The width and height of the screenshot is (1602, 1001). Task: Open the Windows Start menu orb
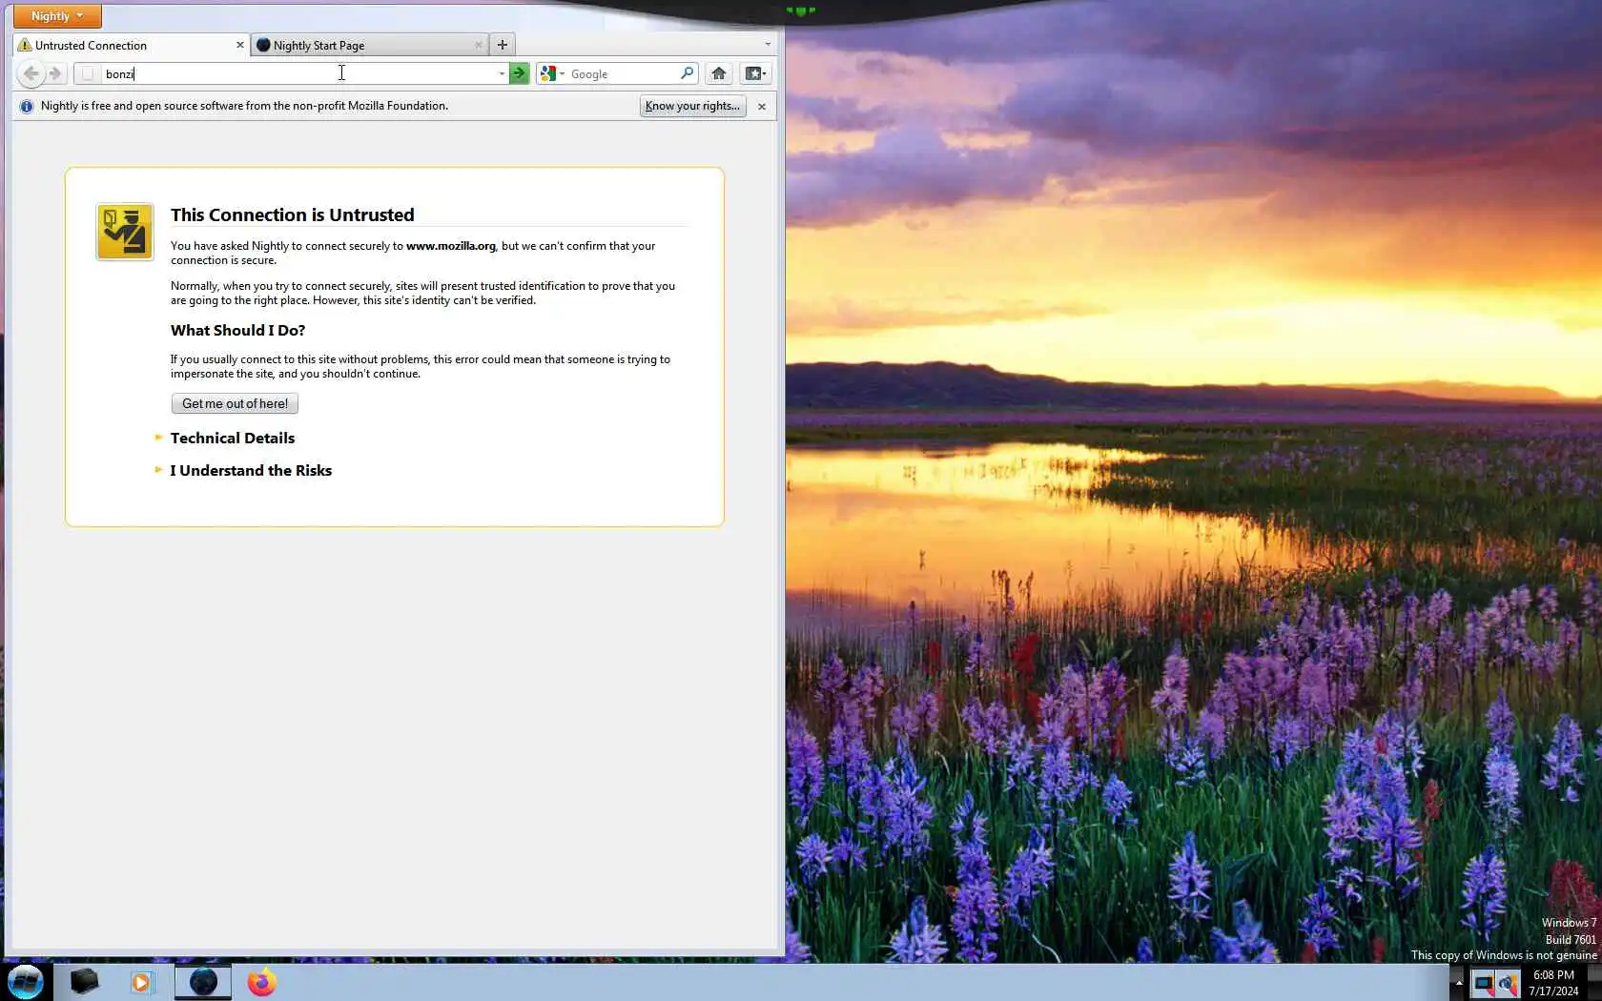(x=25, y=982)
